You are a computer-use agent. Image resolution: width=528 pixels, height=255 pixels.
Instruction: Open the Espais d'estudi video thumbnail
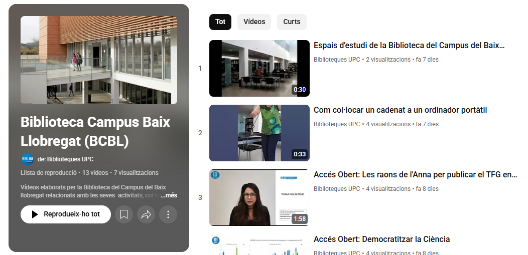tap(259, 68)
